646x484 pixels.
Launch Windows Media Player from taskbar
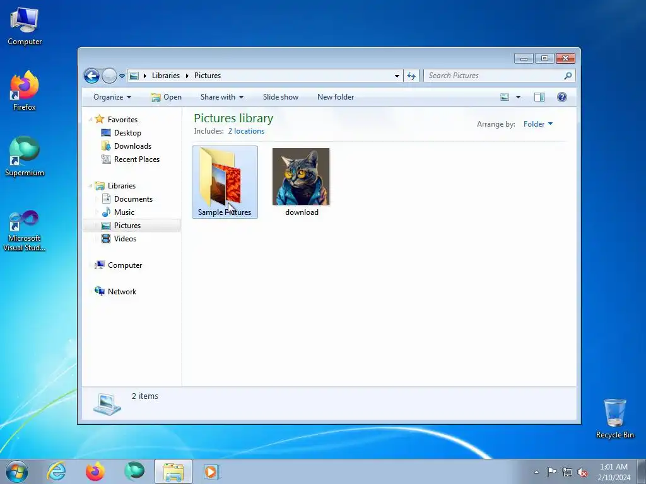(x=212, y=471)
